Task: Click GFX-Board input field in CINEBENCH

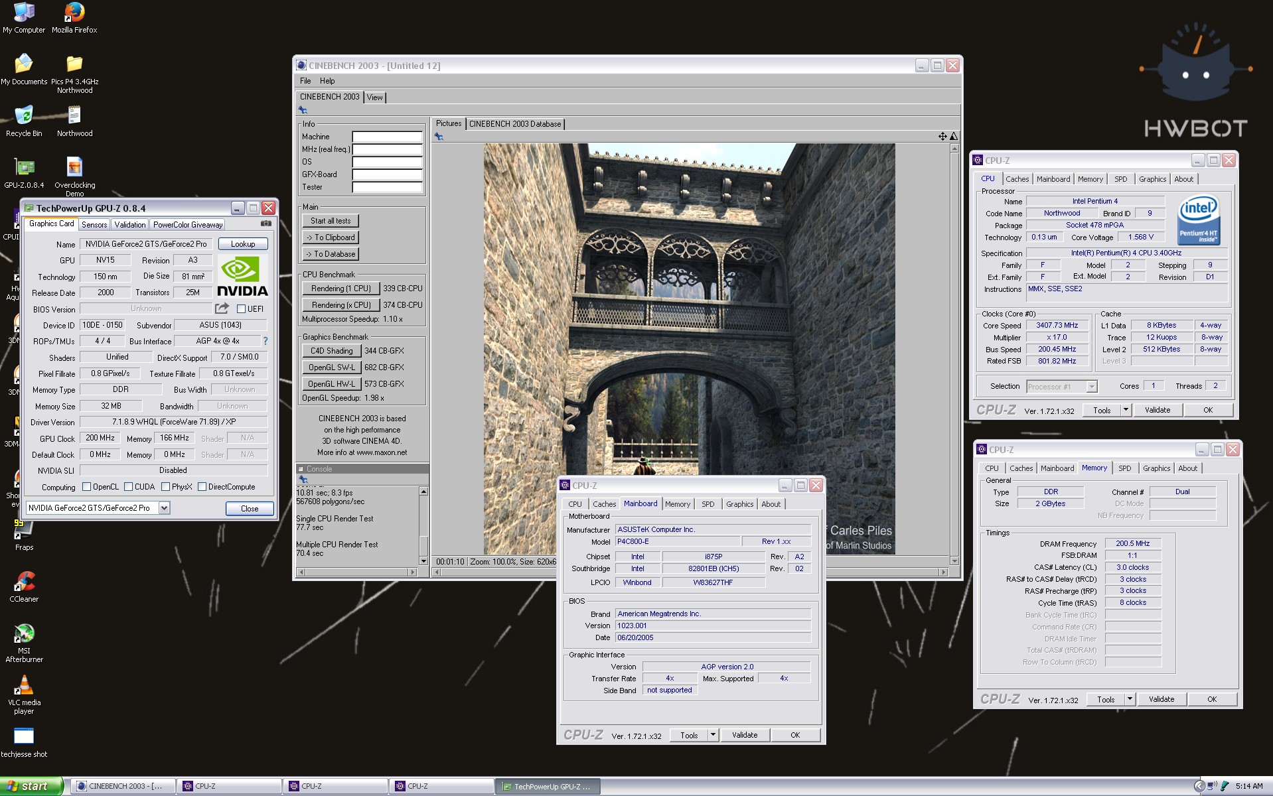Action: point(387,174)
